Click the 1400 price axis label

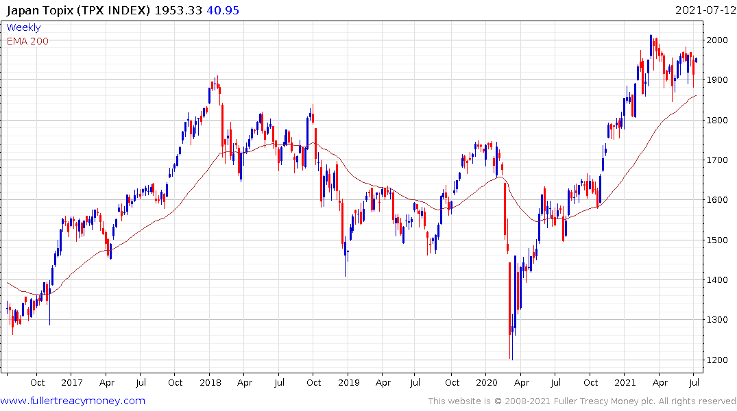pos(717,279)
